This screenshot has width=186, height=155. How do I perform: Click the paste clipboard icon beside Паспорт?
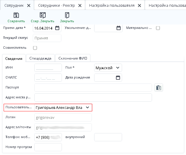(158, 88)
